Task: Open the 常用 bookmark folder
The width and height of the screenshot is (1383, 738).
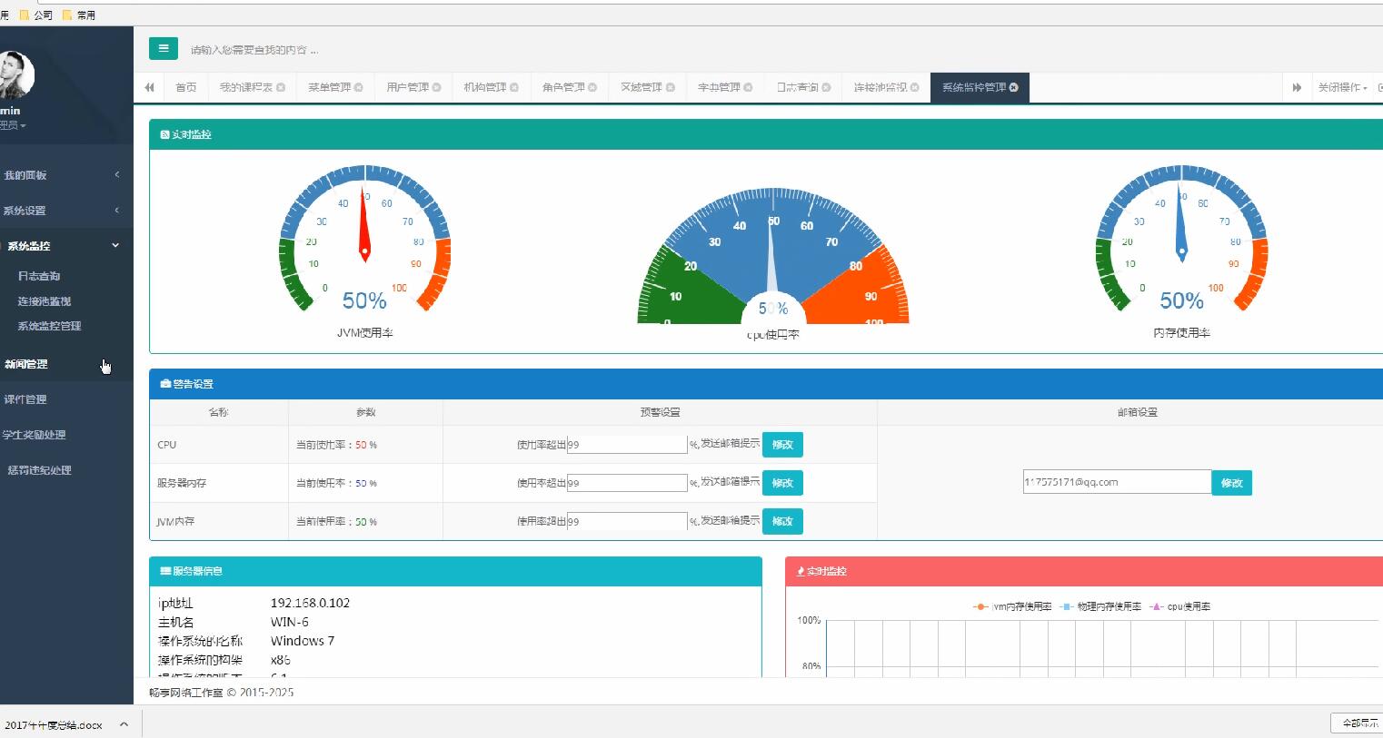Action: tap(79, 15)
